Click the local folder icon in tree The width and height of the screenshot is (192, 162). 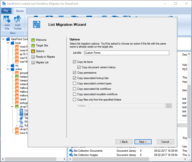coord(12,43)
